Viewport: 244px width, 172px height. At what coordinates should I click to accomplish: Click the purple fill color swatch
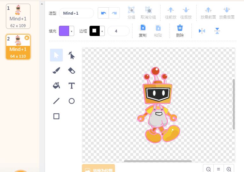click(x=64, y=31)
